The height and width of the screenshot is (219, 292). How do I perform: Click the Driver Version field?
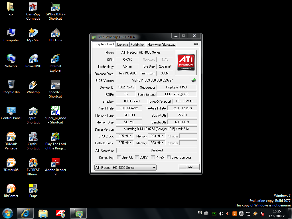click(157, 129)
